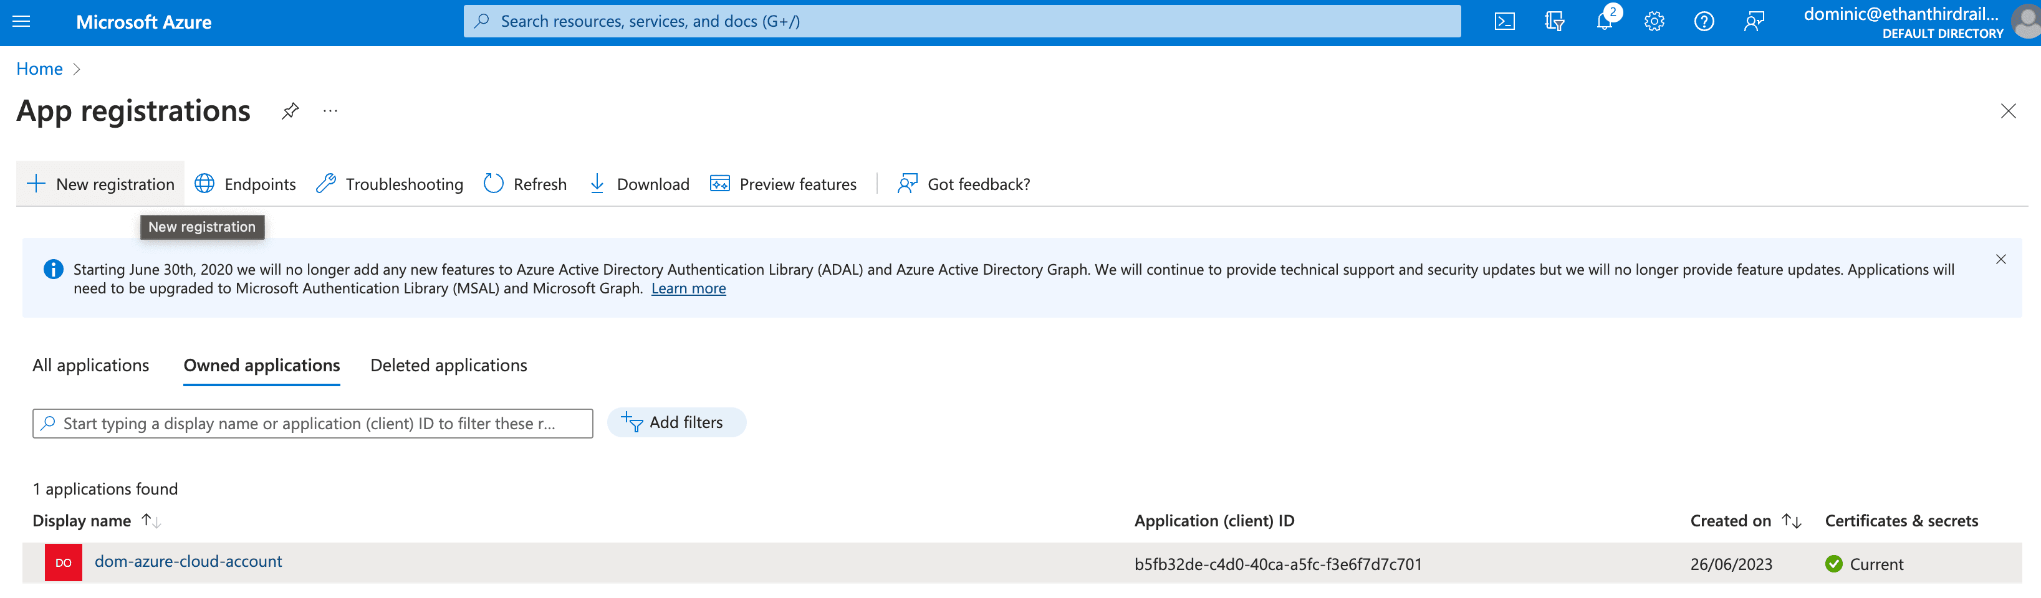Open portal settings gear
The width and height of the screenshot is (2041, 598).
[x=1654, y=21]
